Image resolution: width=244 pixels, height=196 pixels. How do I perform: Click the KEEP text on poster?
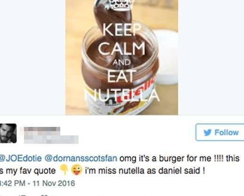point(122,29)
